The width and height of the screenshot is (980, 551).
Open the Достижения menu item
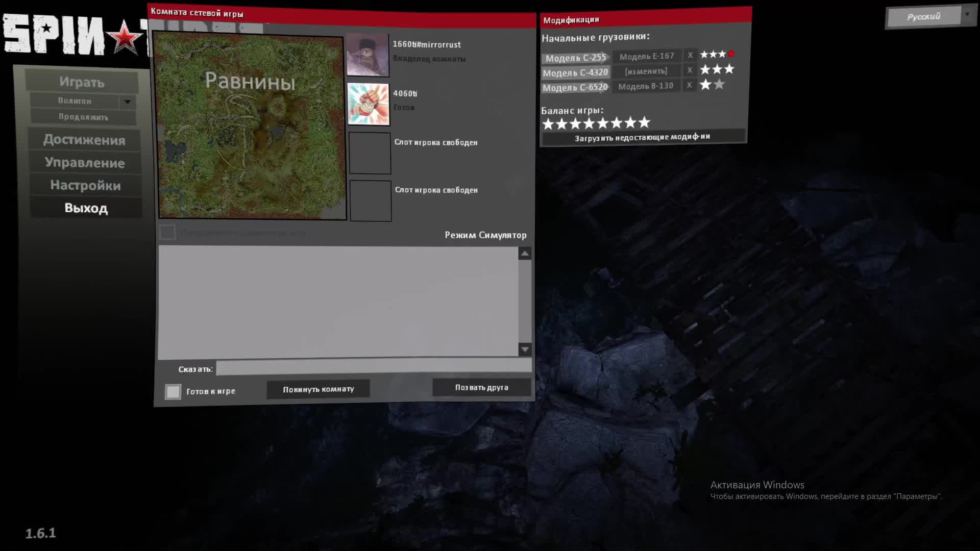[x=84, y=140]
